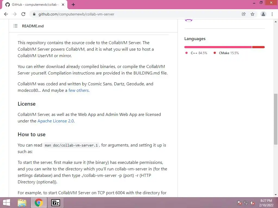Screen dimensions: 278x208
Task: Click the vertical scrollbar thumb
Action: [x=276, y=119]
